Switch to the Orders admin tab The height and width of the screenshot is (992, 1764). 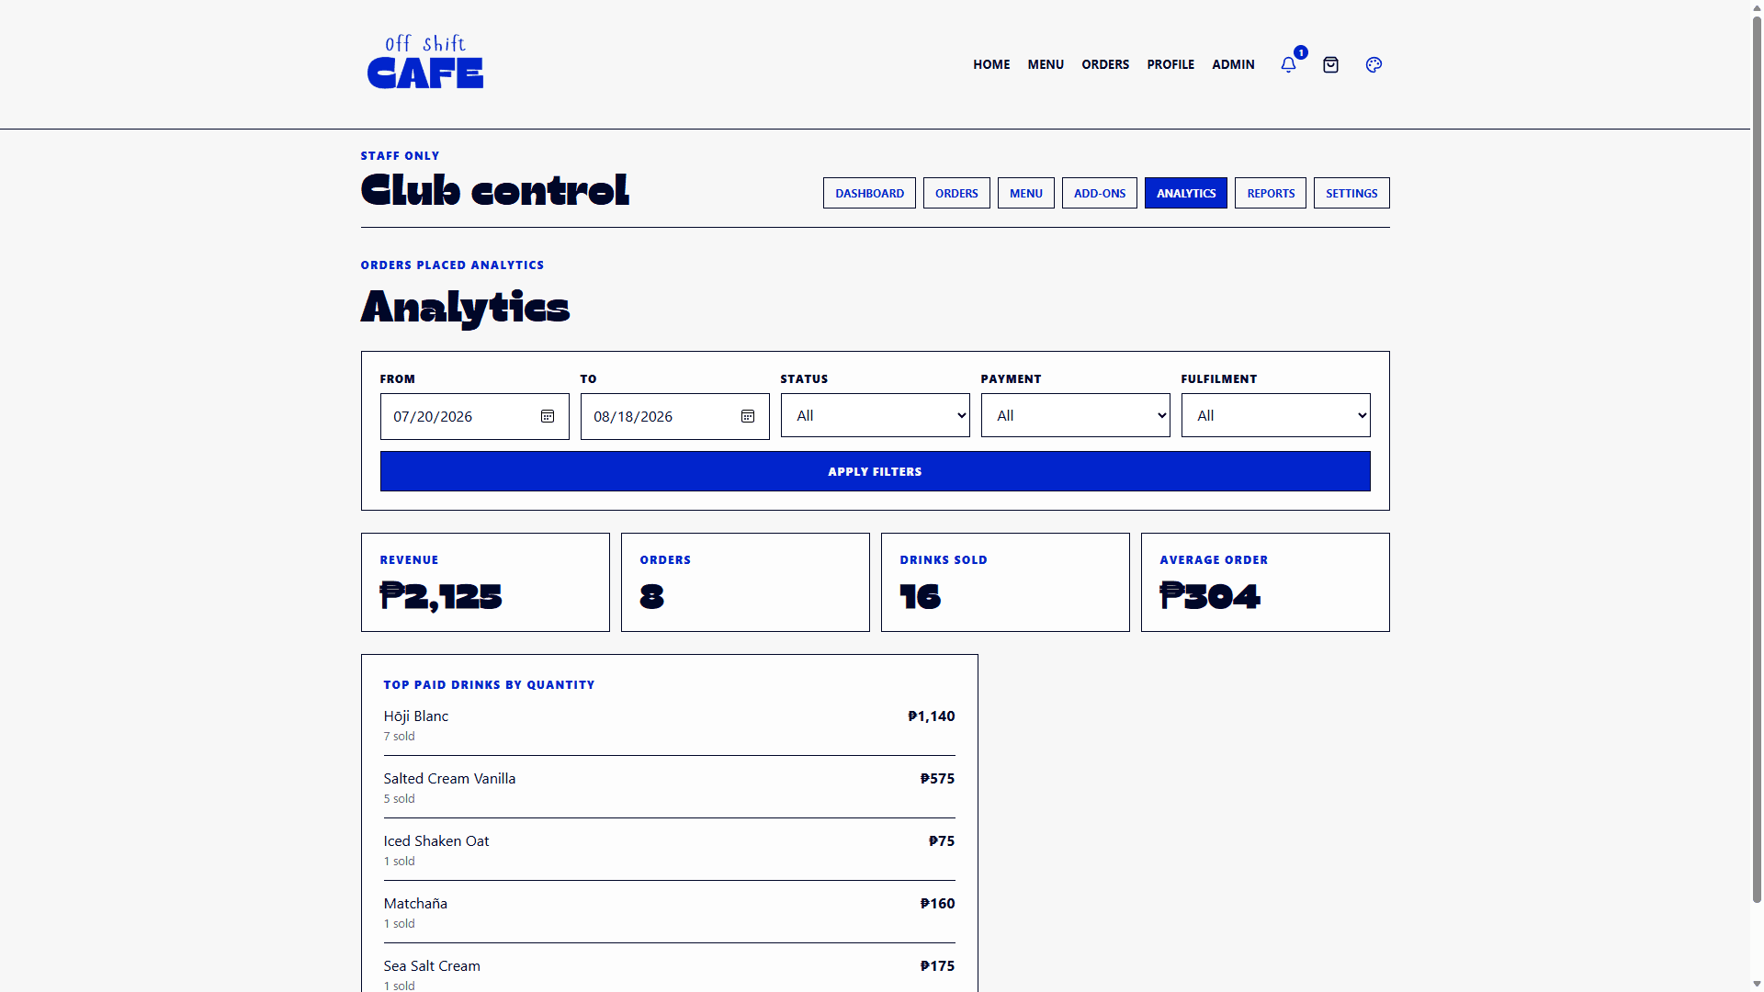[x=956, y=193]
